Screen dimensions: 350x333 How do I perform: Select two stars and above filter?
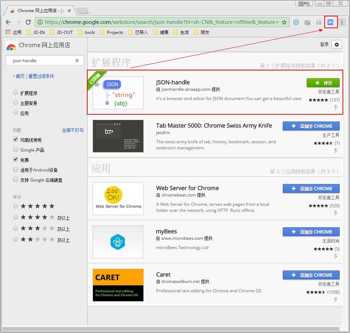pos(15,239)
